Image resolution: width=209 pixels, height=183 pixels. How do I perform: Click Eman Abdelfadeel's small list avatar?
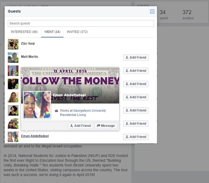(13, 137)
